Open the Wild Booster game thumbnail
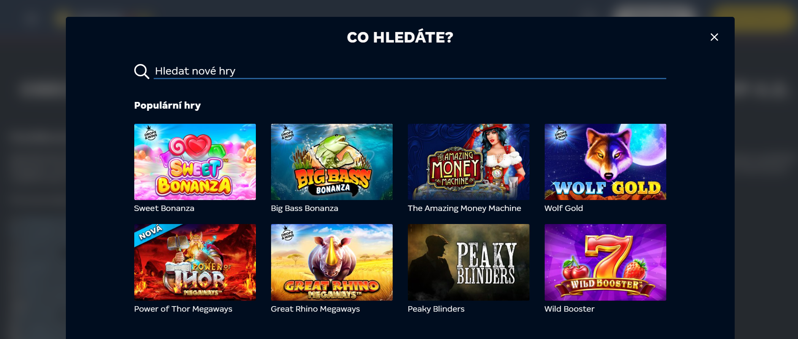 [605, 262]
